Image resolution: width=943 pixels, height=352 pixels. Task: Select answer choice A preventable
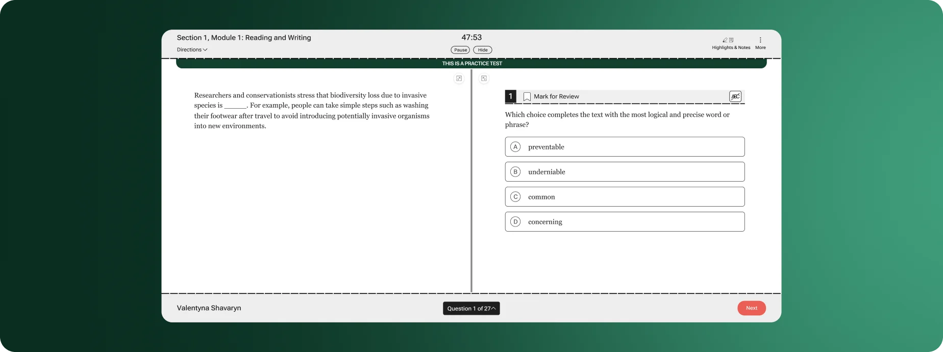tap(625, 147)
